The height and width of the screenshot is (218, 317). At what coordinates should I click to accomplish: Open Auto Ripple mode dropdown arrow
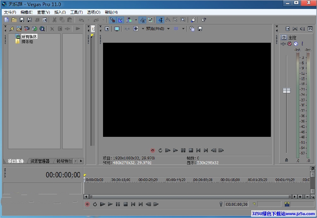(136, 20)
